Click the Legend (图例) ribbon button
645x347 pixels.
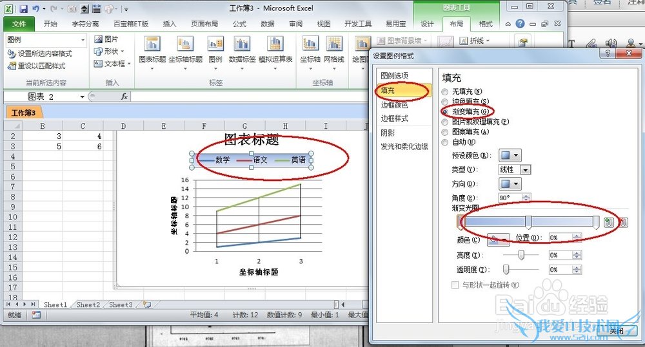tap(215, 52)
